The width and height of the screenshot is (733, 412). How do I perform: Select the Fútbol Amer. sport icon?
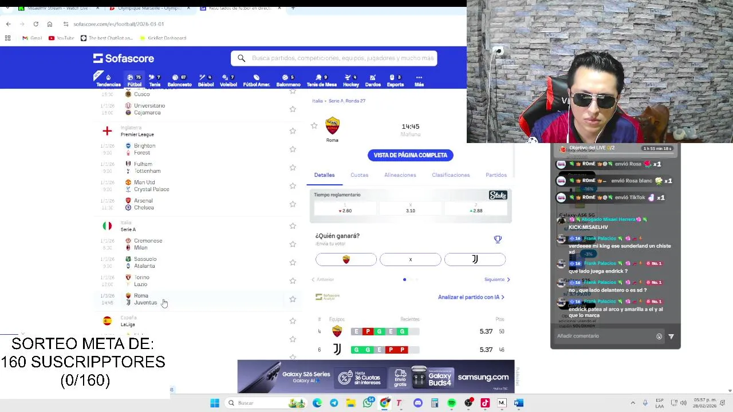click(x=257, y=80)
